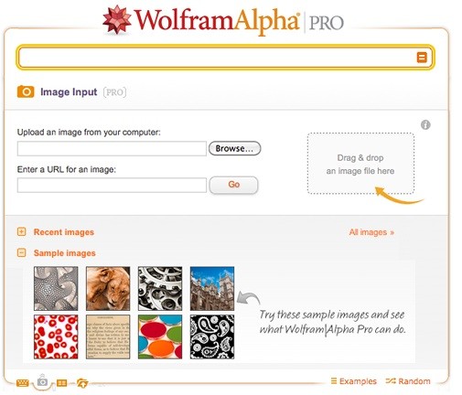
Task: Expand the Recent images section
Action: (x=21, y=232)
